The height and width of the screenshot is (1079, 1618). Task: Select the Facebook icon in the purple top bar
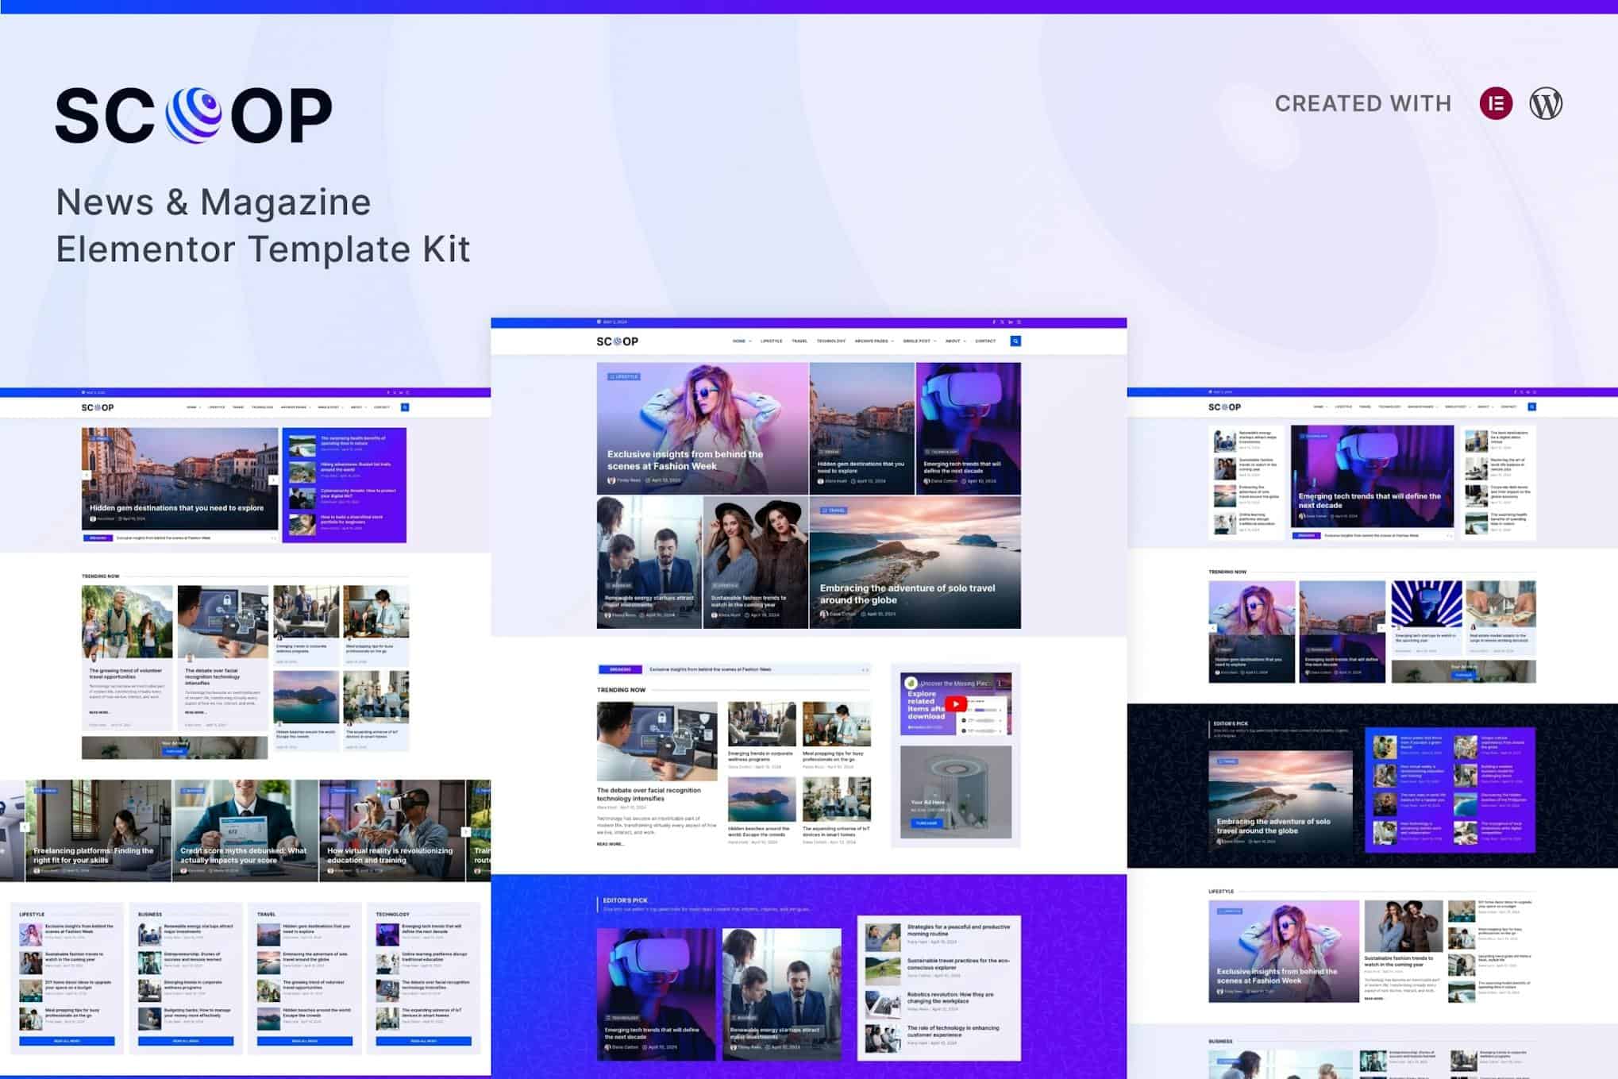pos(996,322)
